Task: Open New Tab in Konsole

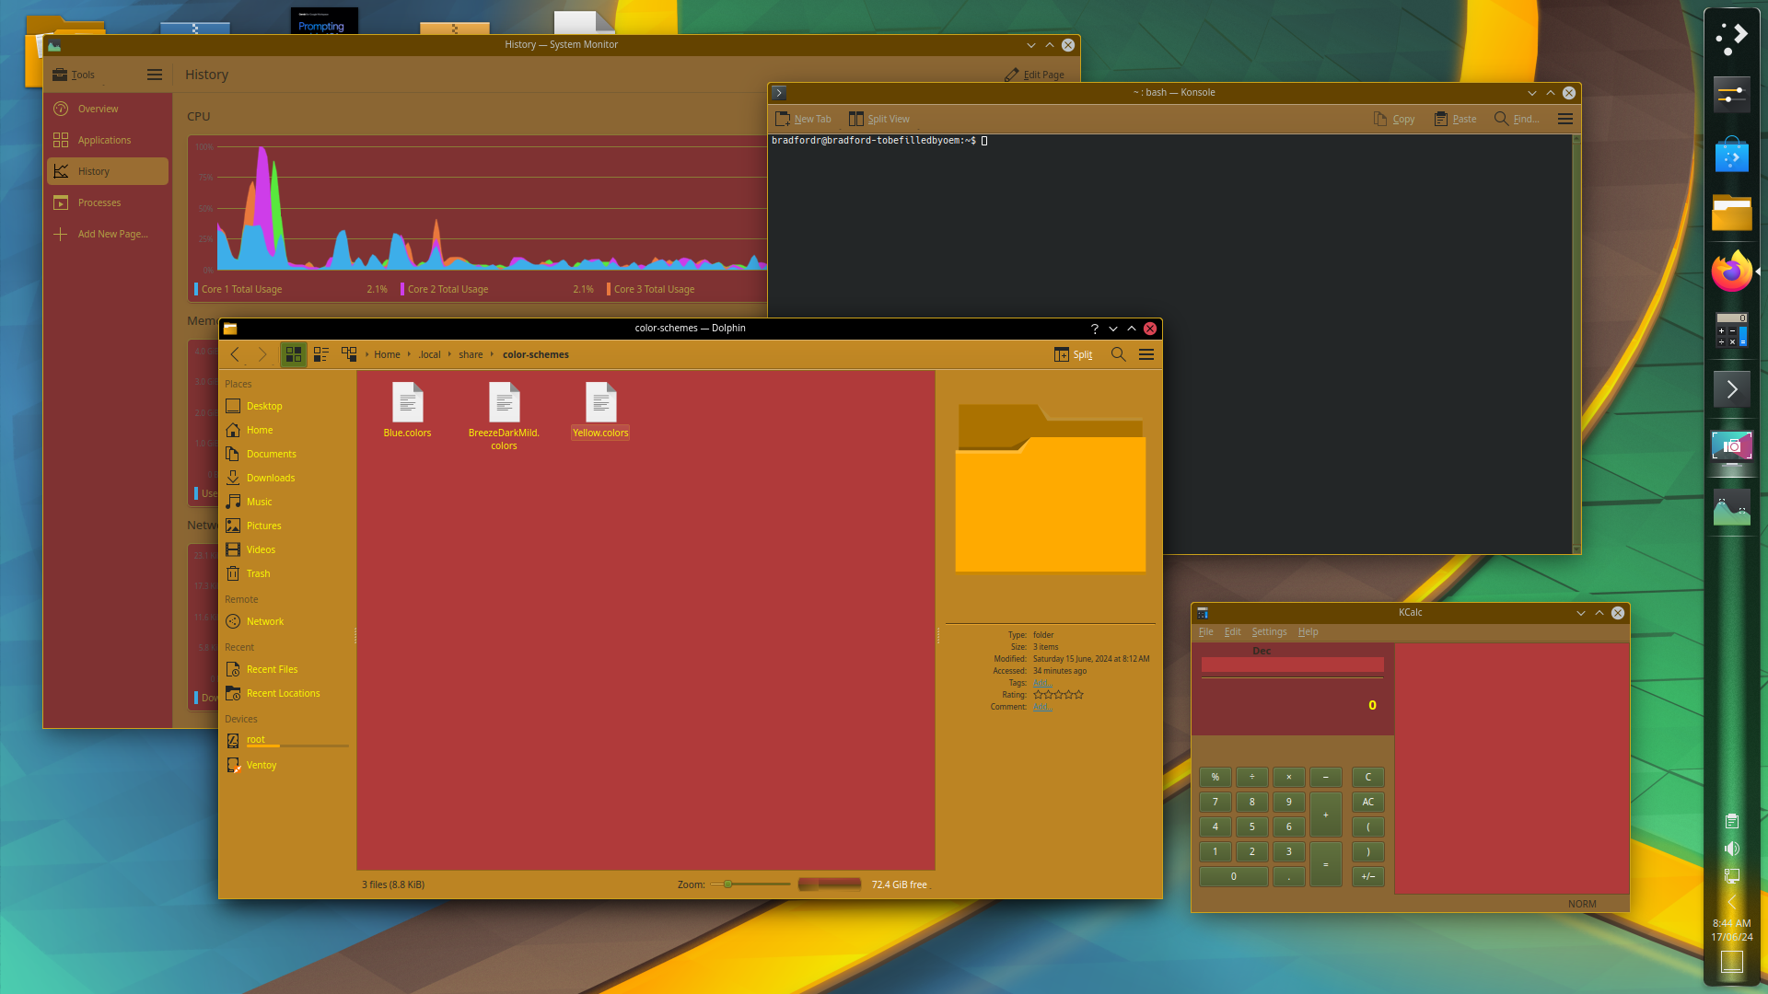Action: pos(803,119)
